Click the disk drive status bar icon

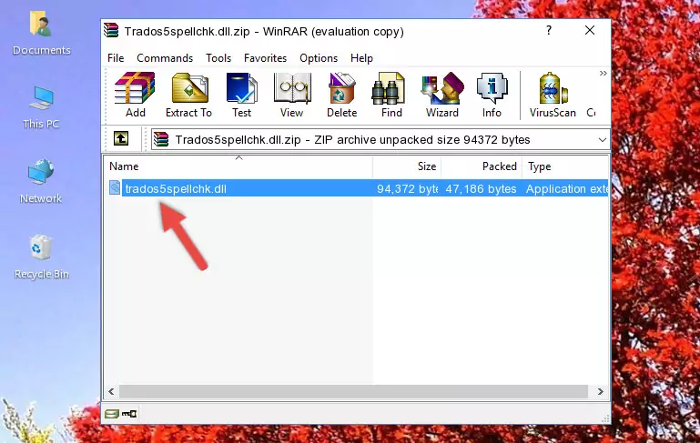112,414
